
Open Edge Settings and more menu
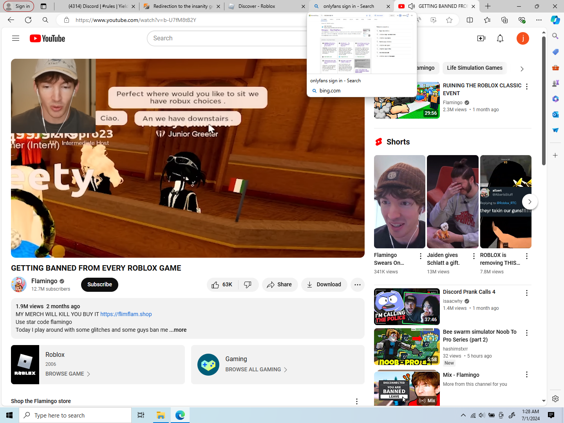tap(539, 20)
